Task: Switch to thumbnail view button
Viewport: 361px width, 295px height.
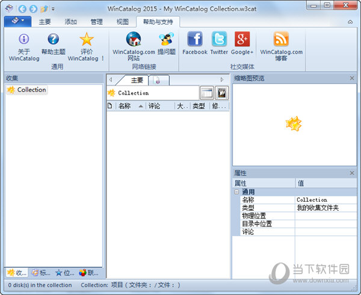Action: pos(221,93)
